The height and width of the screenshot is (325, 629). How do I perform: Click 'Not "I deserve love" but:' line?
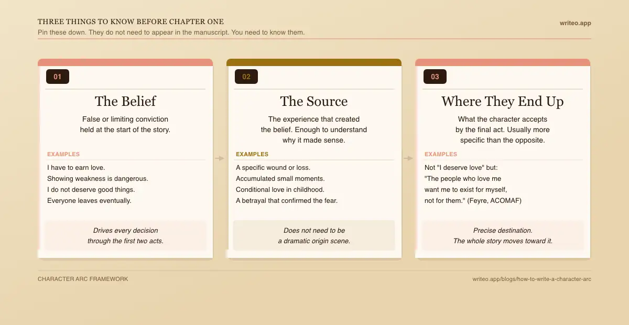(461, 168)
